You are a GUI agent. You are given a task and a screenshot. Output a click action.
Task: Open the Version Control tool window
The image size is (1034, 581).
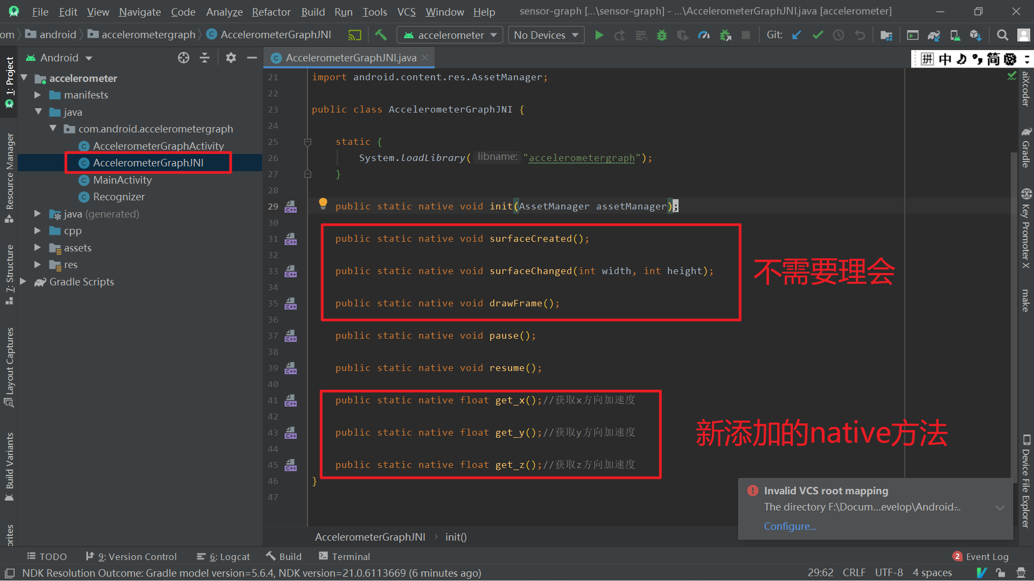tap(131, 556)
